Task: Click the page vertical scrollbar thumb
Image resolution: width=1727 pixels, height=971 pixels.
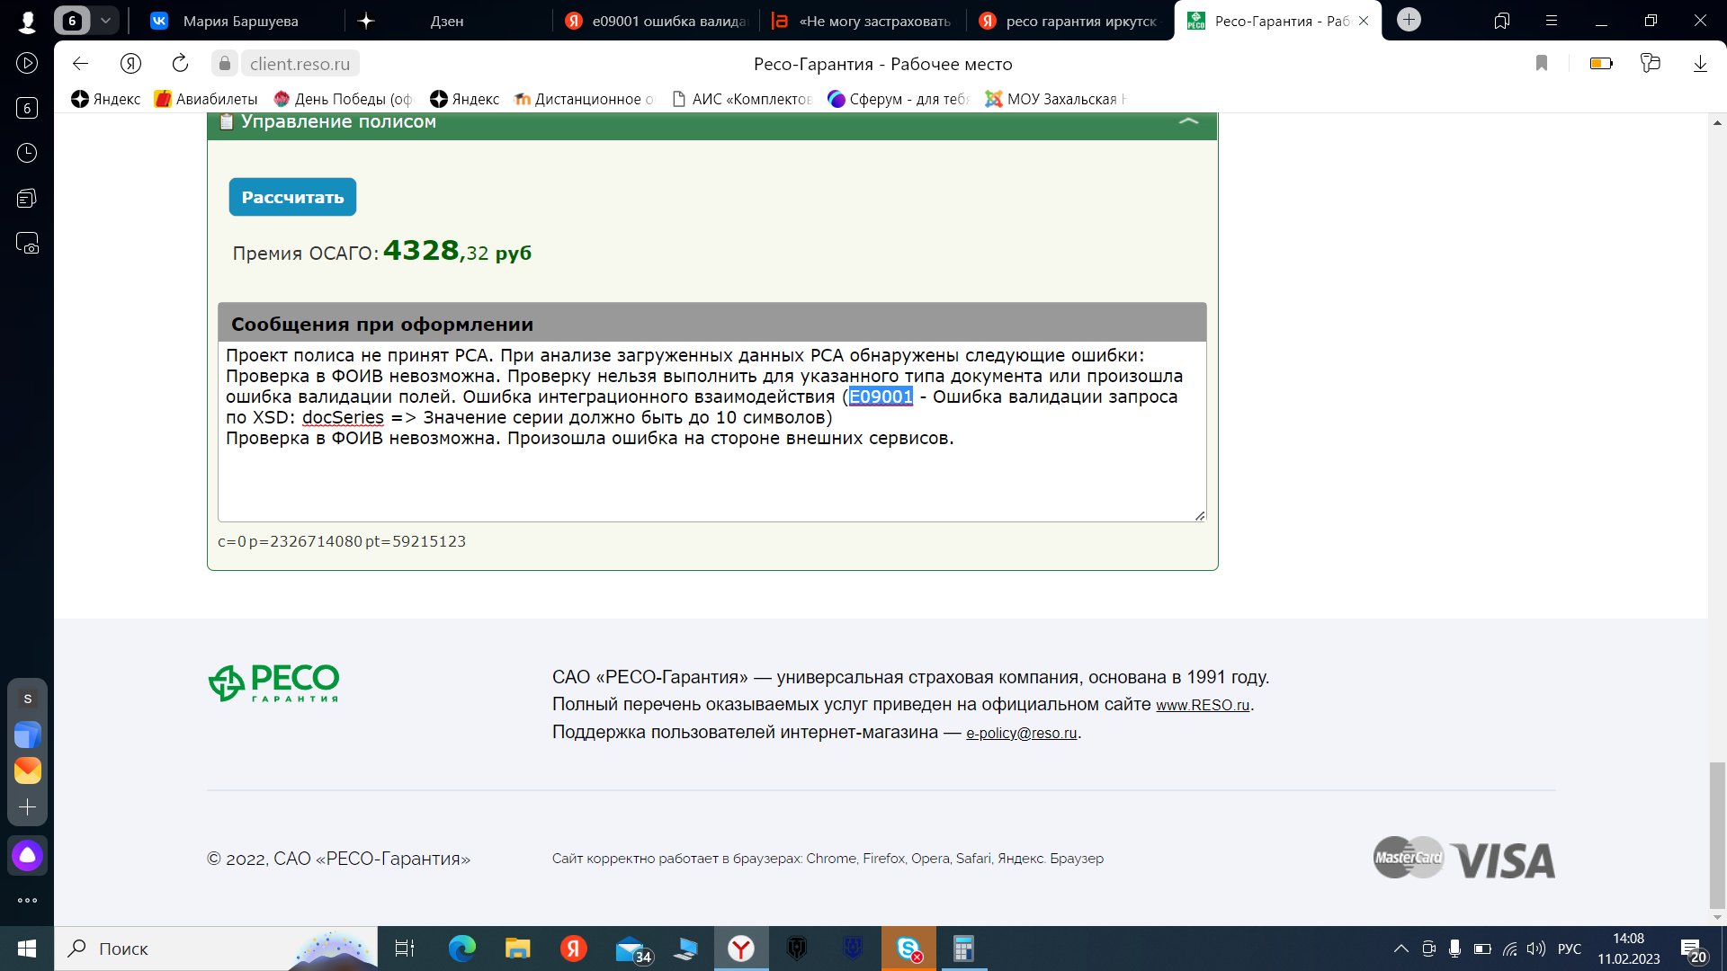Action: point(1717,836)
